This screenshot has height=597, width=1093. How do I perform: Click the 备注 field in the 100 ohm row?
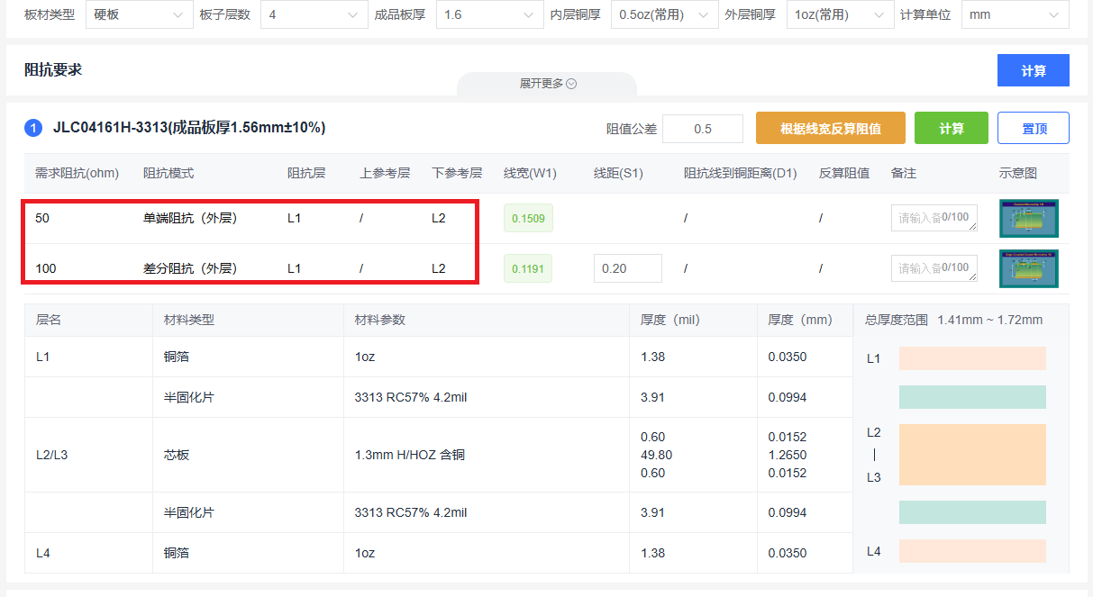934,268
